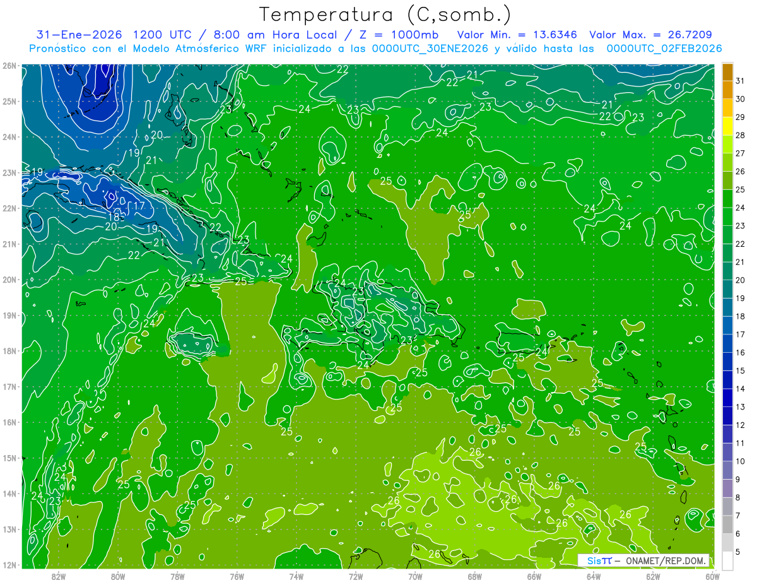Click the 62W longitude axis label

click(653, 576)
